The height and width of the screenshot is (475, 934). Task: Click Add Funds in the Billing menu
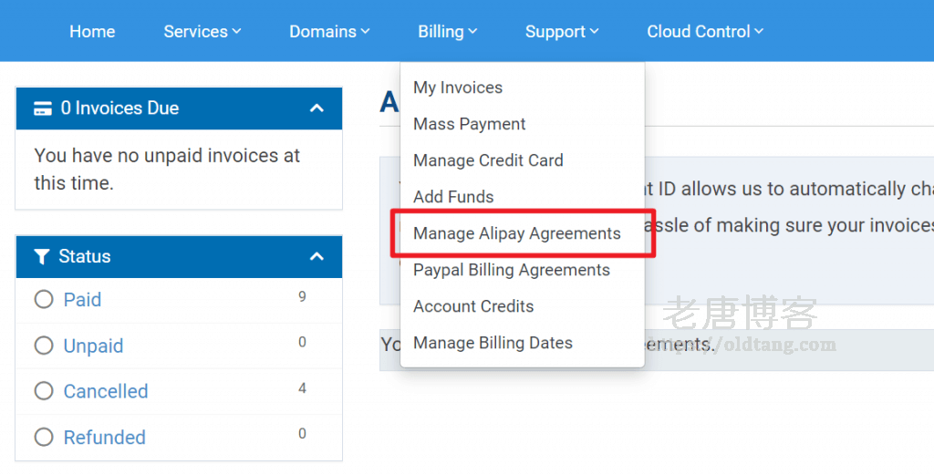(x=453, y=197)
